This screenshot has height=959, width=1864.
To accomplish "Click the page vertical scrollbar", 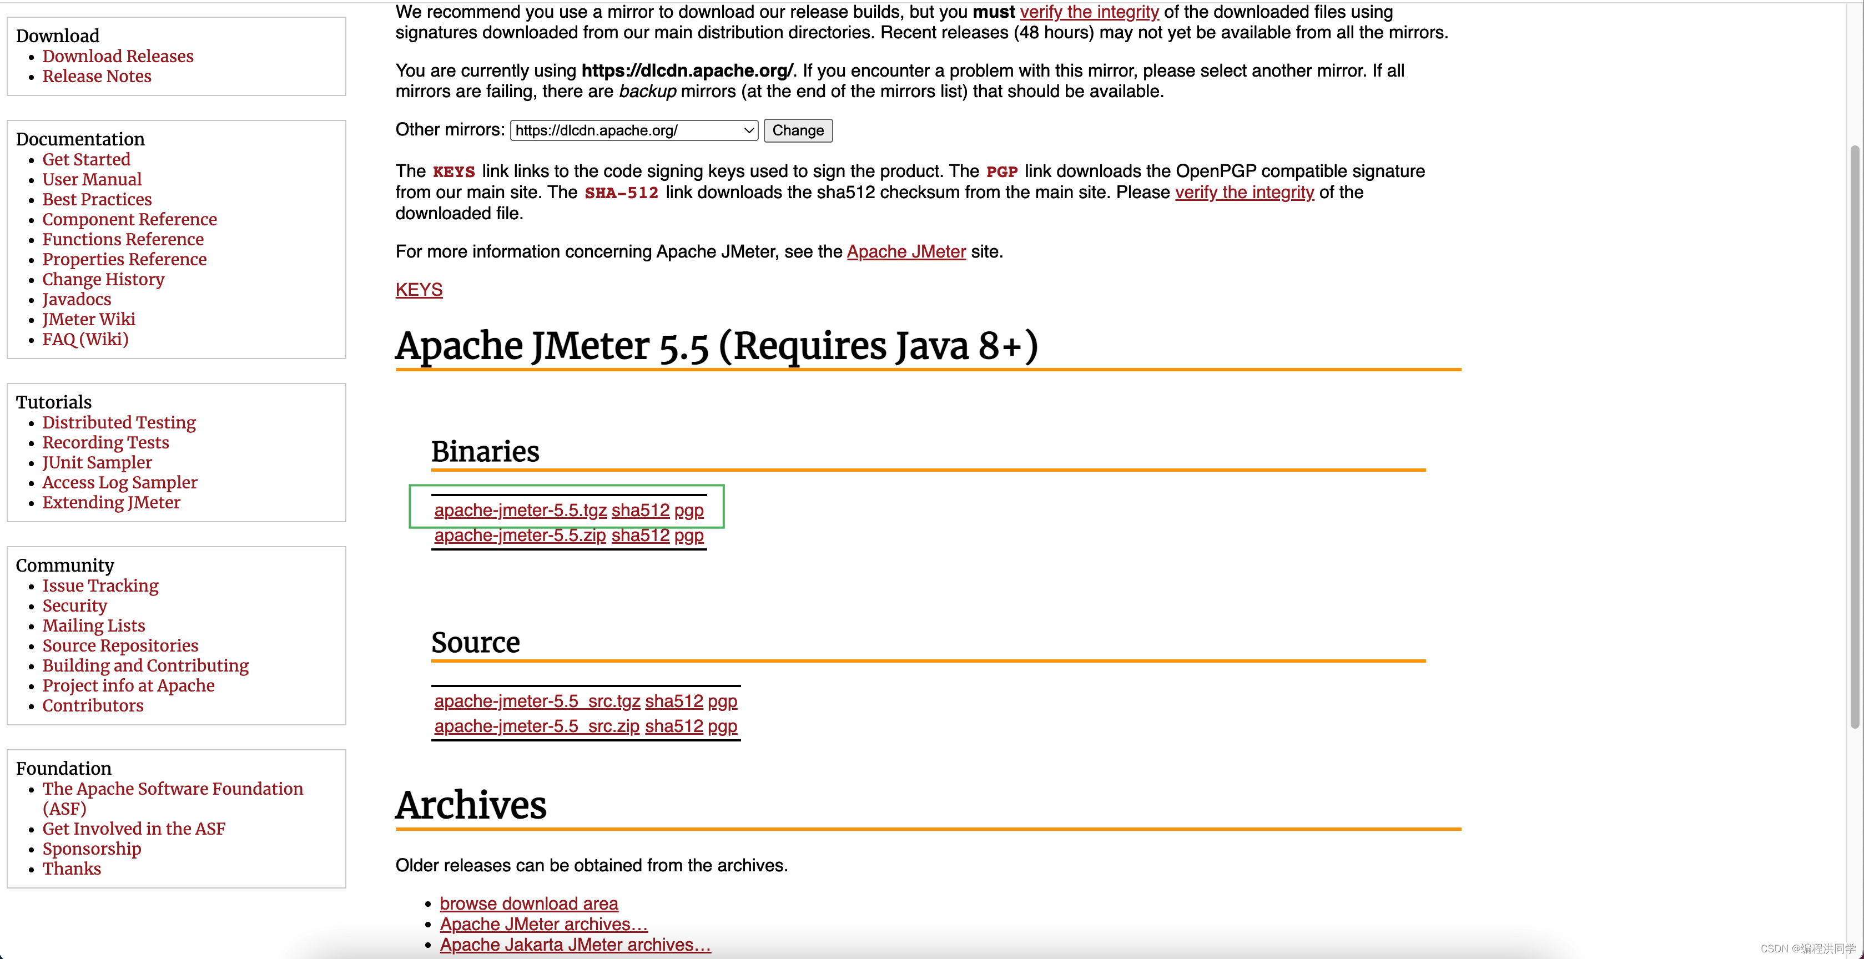I will 1854,434.
